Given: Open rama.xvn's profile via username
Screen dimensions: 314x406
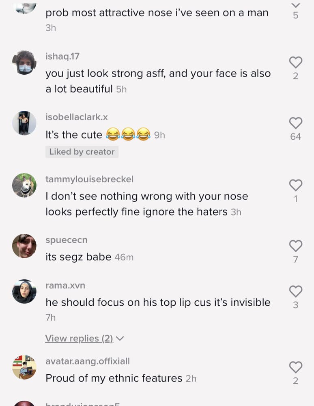Looking at the screenshot, I should point(65,285).
